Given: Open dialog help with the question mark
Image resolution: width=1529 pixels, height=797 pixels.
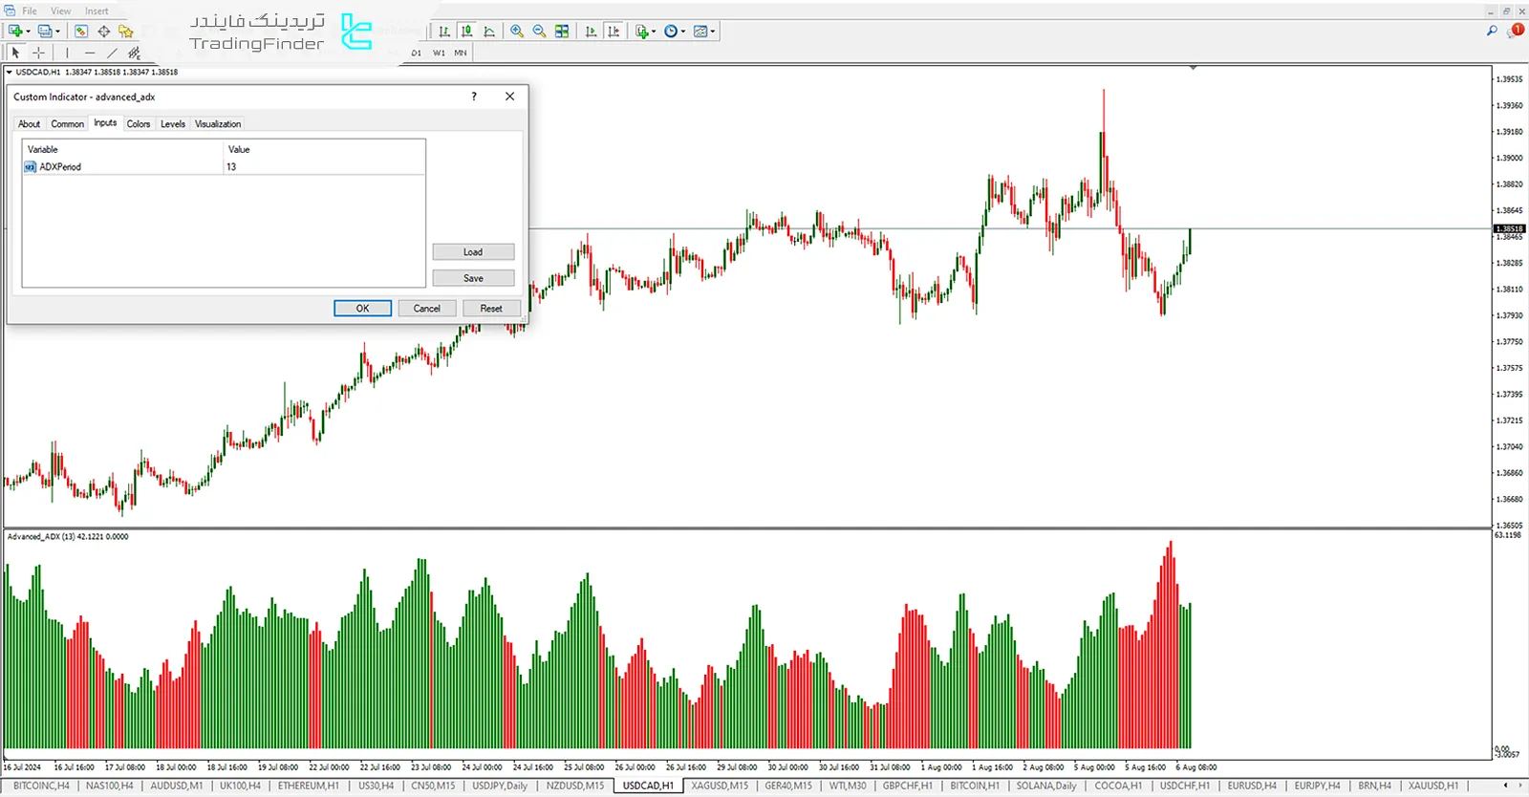Looking at the screenshot, I should point(474,97).
